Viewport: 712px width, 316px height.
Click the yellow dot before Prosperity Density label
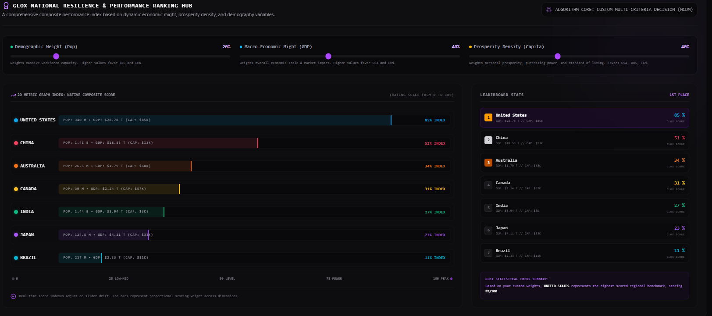470,47
